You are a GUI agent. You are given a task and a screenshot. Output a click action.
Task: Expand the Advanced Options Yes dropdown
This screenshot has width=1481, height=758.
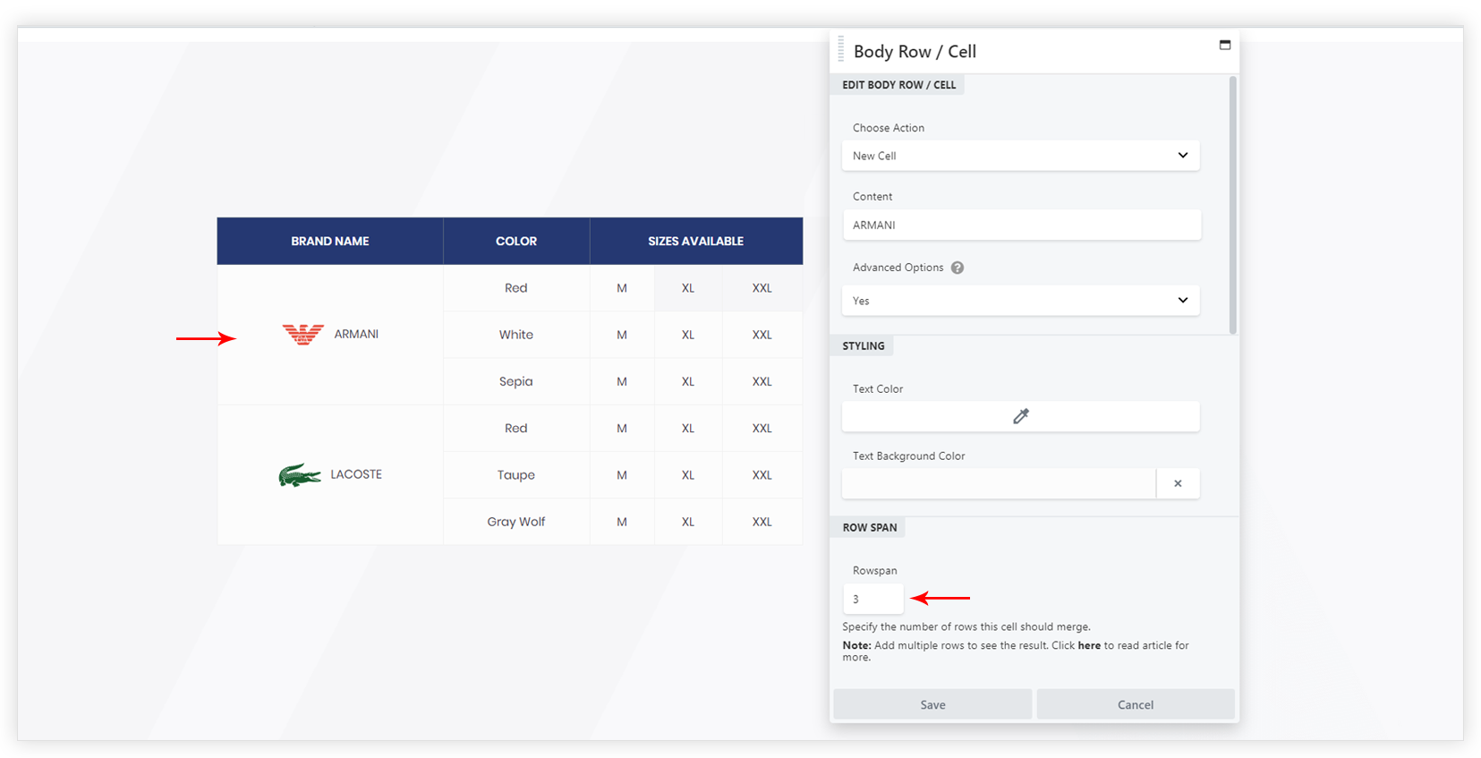point(1020,301)
